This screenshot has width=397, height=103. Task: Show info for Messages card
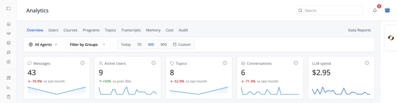[x=82, y=63]
